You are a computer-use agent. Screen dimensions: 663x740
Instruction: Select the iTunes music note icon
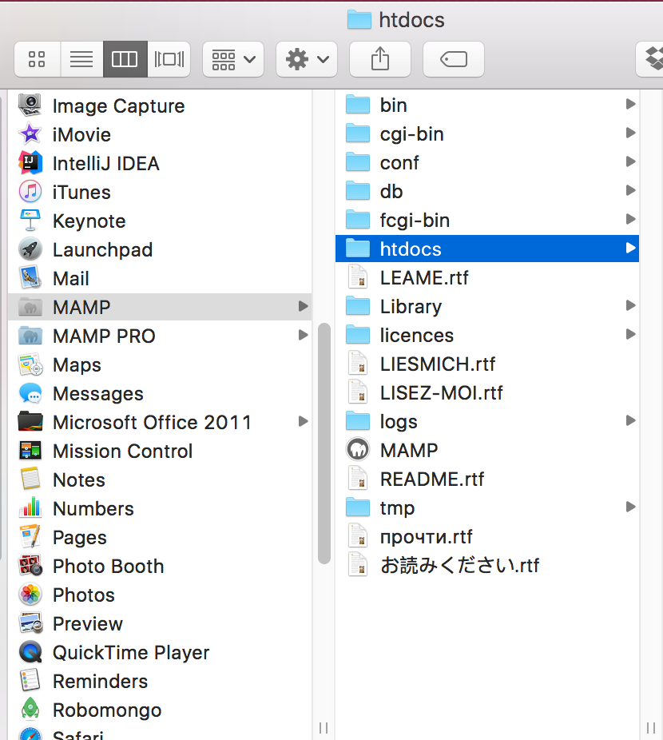[30, 192]
